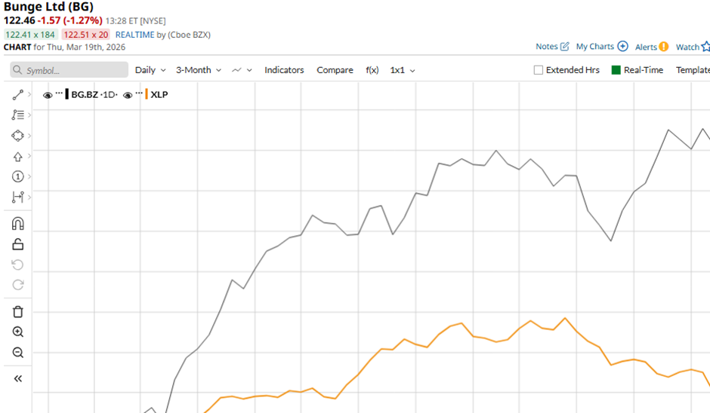Open the Indicators menu
Viewport: 710px width, 413px height.
[284, 70]
